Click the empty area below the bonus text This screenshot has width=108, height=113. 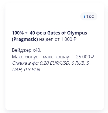pyautogui.click(x=54, y=90)
